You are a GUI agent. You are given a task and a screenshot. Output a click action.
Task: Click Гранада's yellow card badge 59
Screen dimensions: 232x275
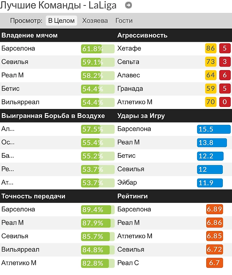(x=210, y=89)
